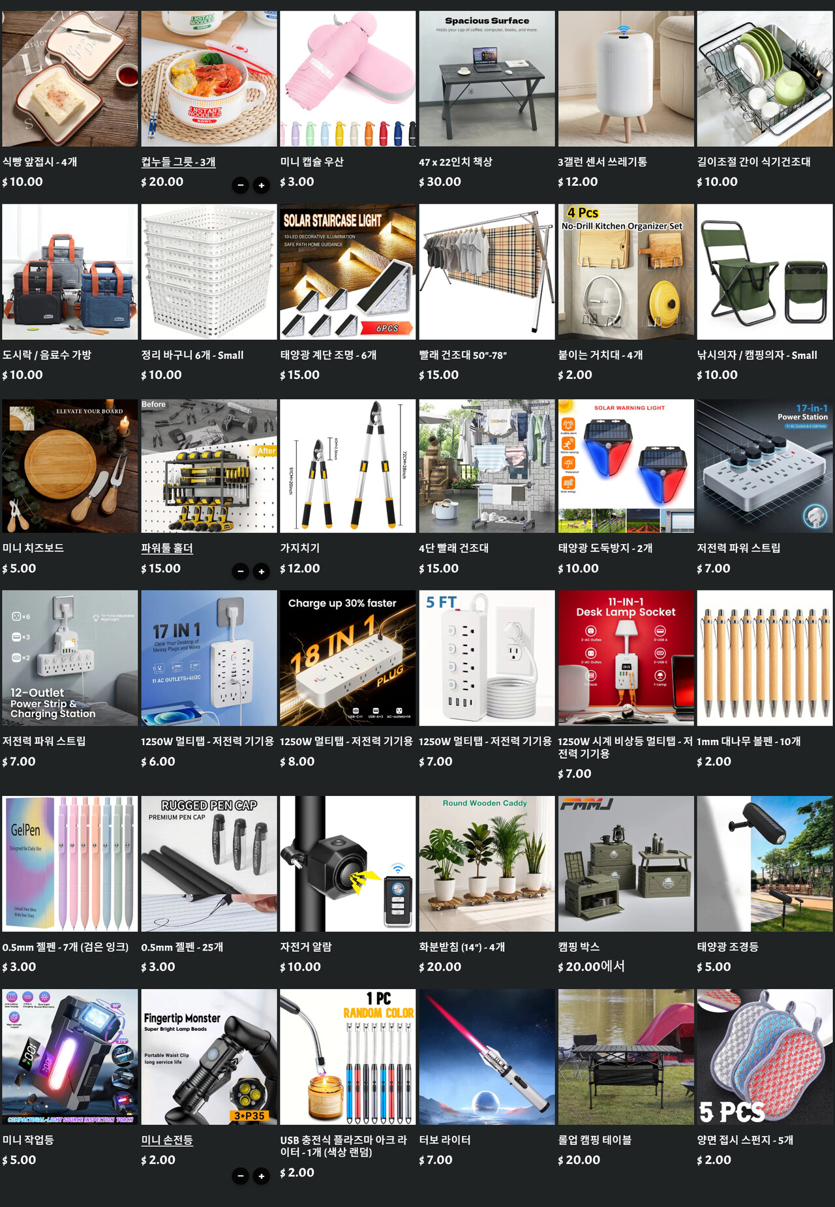Viewport: 835px width, 1207px height.
Task: Increase the quantity of 파워툴 홀더
Action: coord(261,572)
